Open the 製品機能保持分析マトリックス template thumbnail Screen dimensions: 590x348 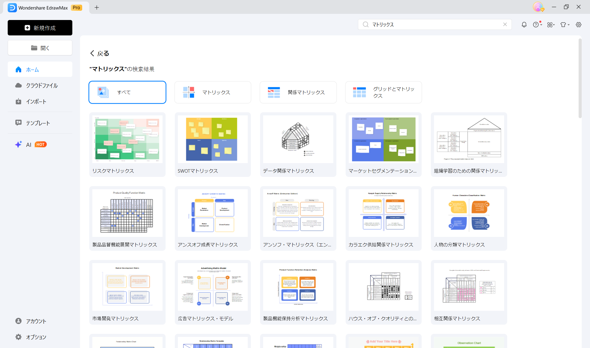(298, 287)
